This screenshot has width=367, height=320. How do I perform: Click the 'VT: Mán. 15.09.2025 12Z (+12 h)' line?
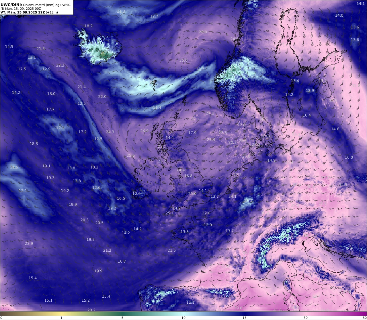[x=29, y=12]
